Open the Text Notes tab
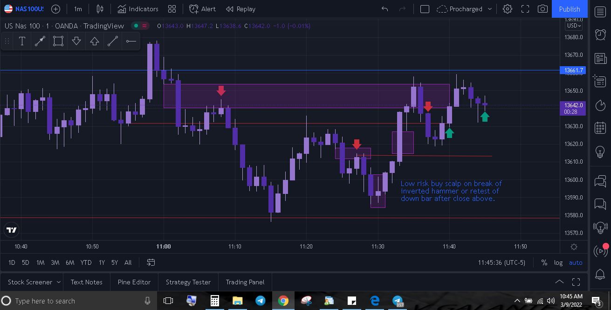Screen dimensions: 611x310 [x=87, y=282]
